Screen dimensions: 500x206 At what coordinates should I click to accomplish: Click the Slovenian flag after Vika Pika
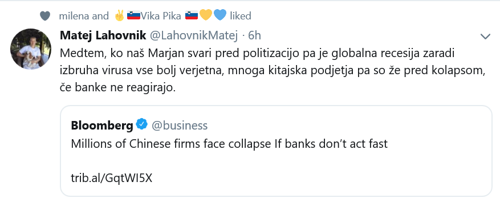point(192,15)
